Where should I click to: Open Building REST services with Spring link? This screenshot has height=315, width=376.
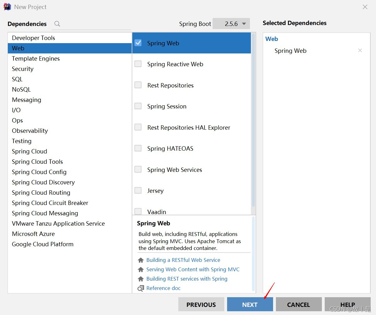click(187, 279)
